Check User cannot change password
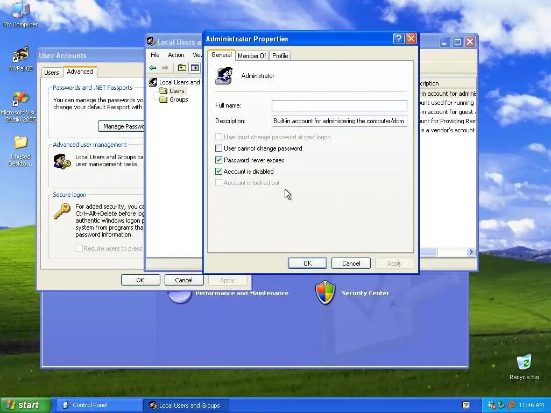 click(218, 148)
